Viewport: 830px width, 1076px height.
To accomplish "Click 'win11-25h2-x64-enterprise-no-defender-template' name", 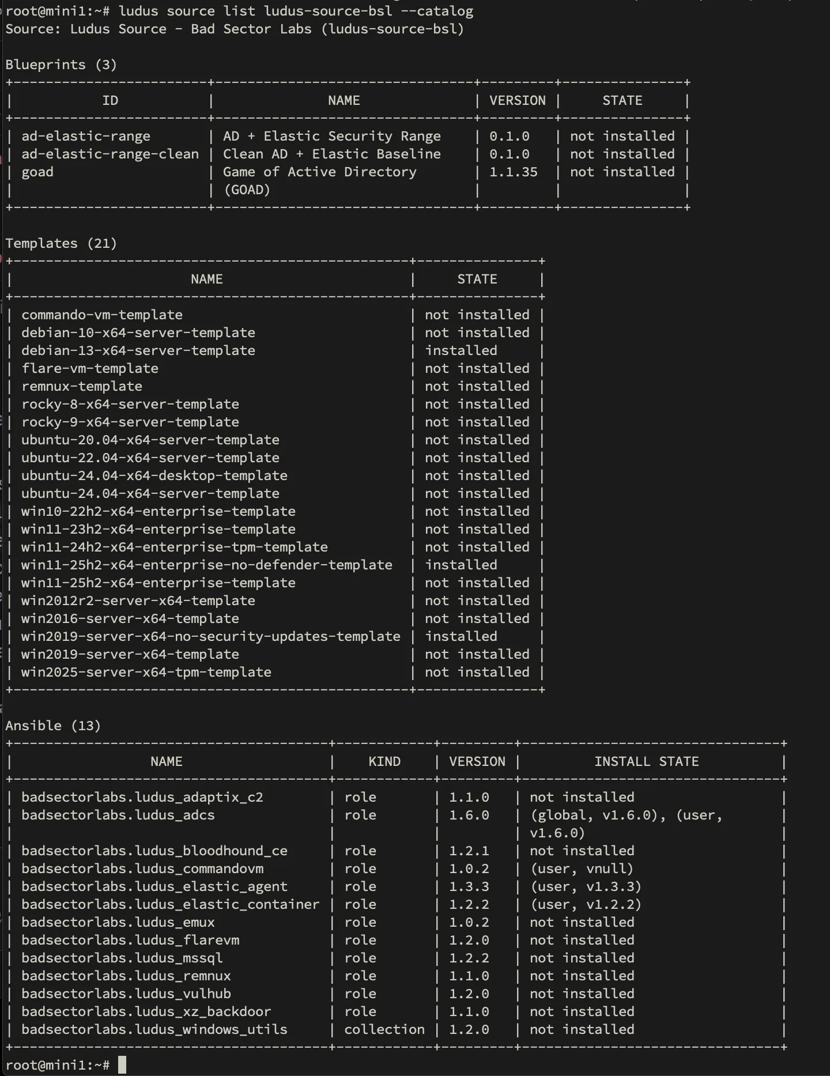I will pos(207,565).
